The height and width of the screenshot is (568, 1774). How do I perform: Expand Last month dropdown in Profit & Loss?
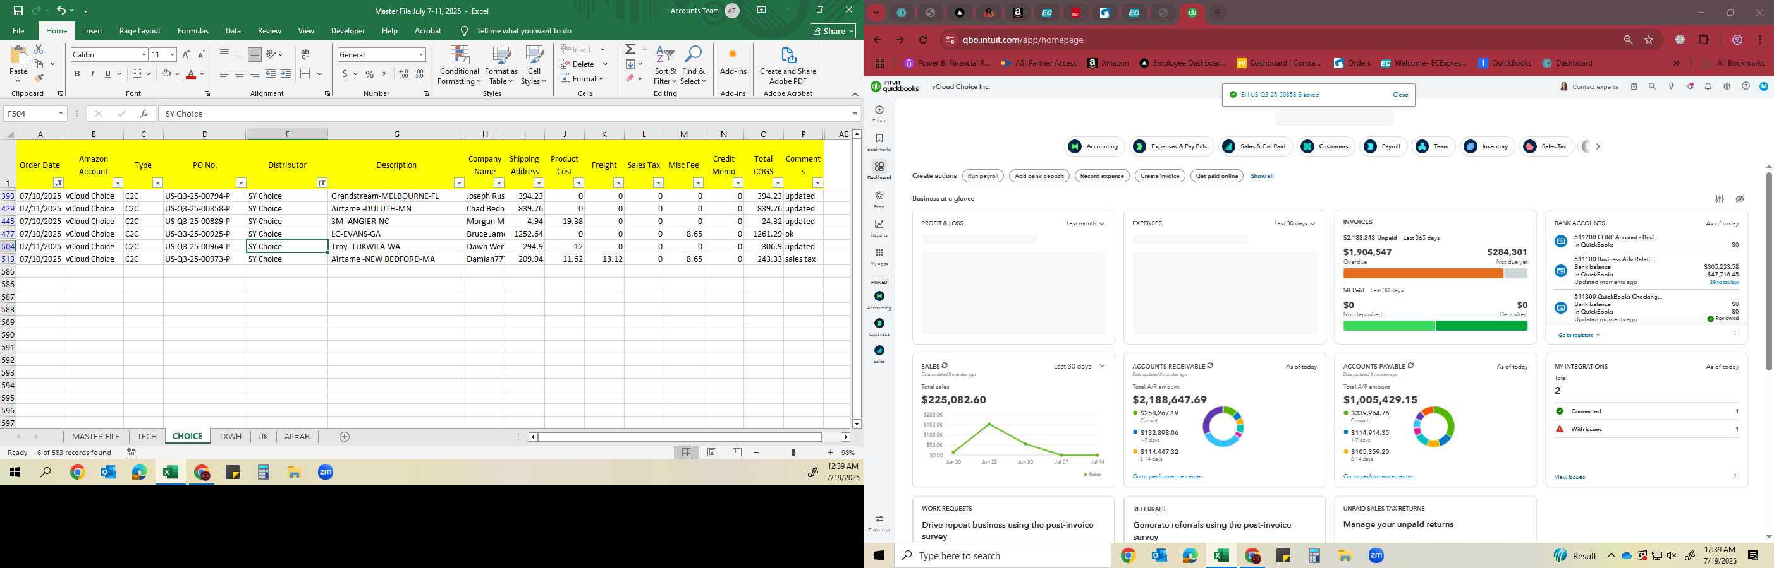(x=1086, y=223)
